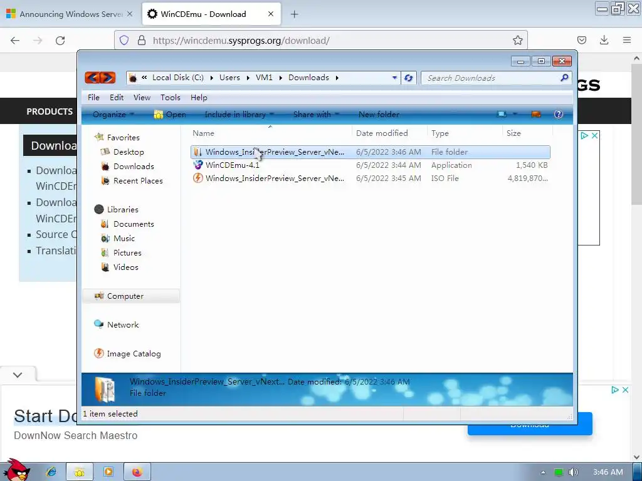Click the Open toolbar button
The height and width of the screenshot is (481, 642).
coord(169,115)
